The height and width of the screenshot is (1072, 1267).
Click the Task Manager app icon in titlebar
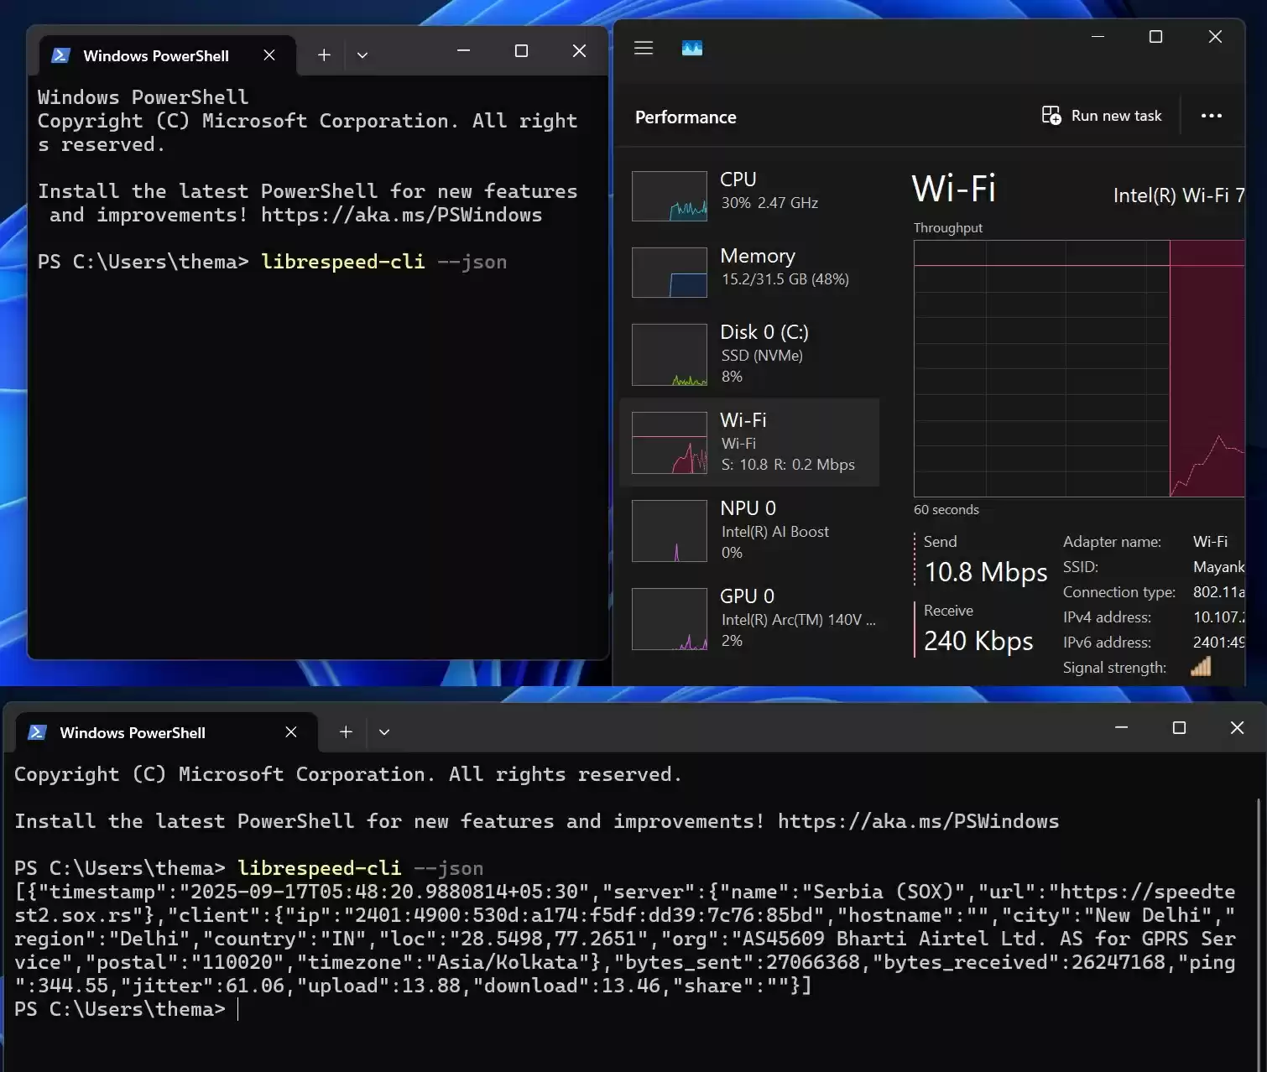pyautogui.click(x=691, y=48)
